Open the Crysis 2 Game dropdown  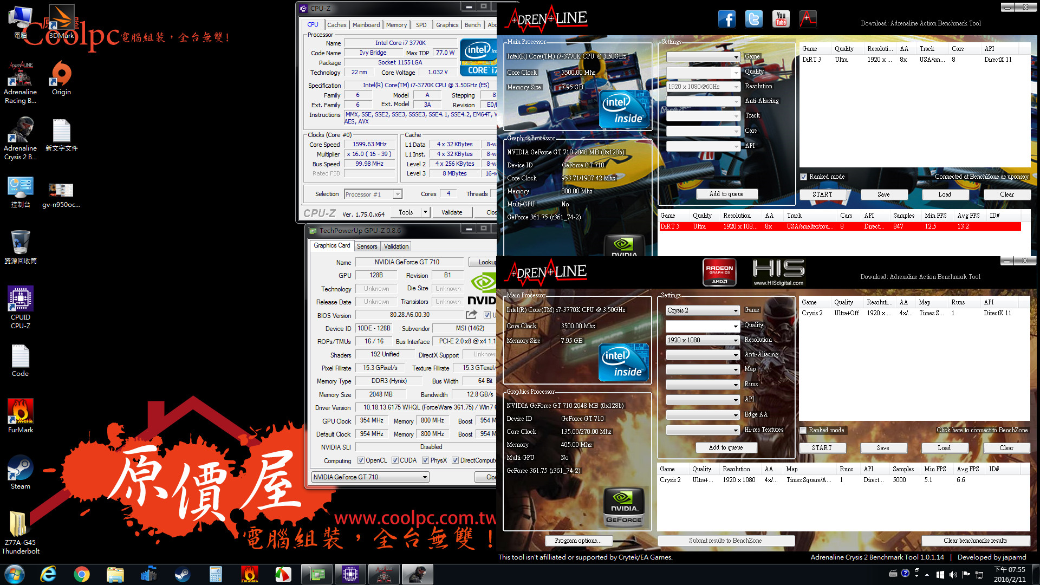click(703, 310)
